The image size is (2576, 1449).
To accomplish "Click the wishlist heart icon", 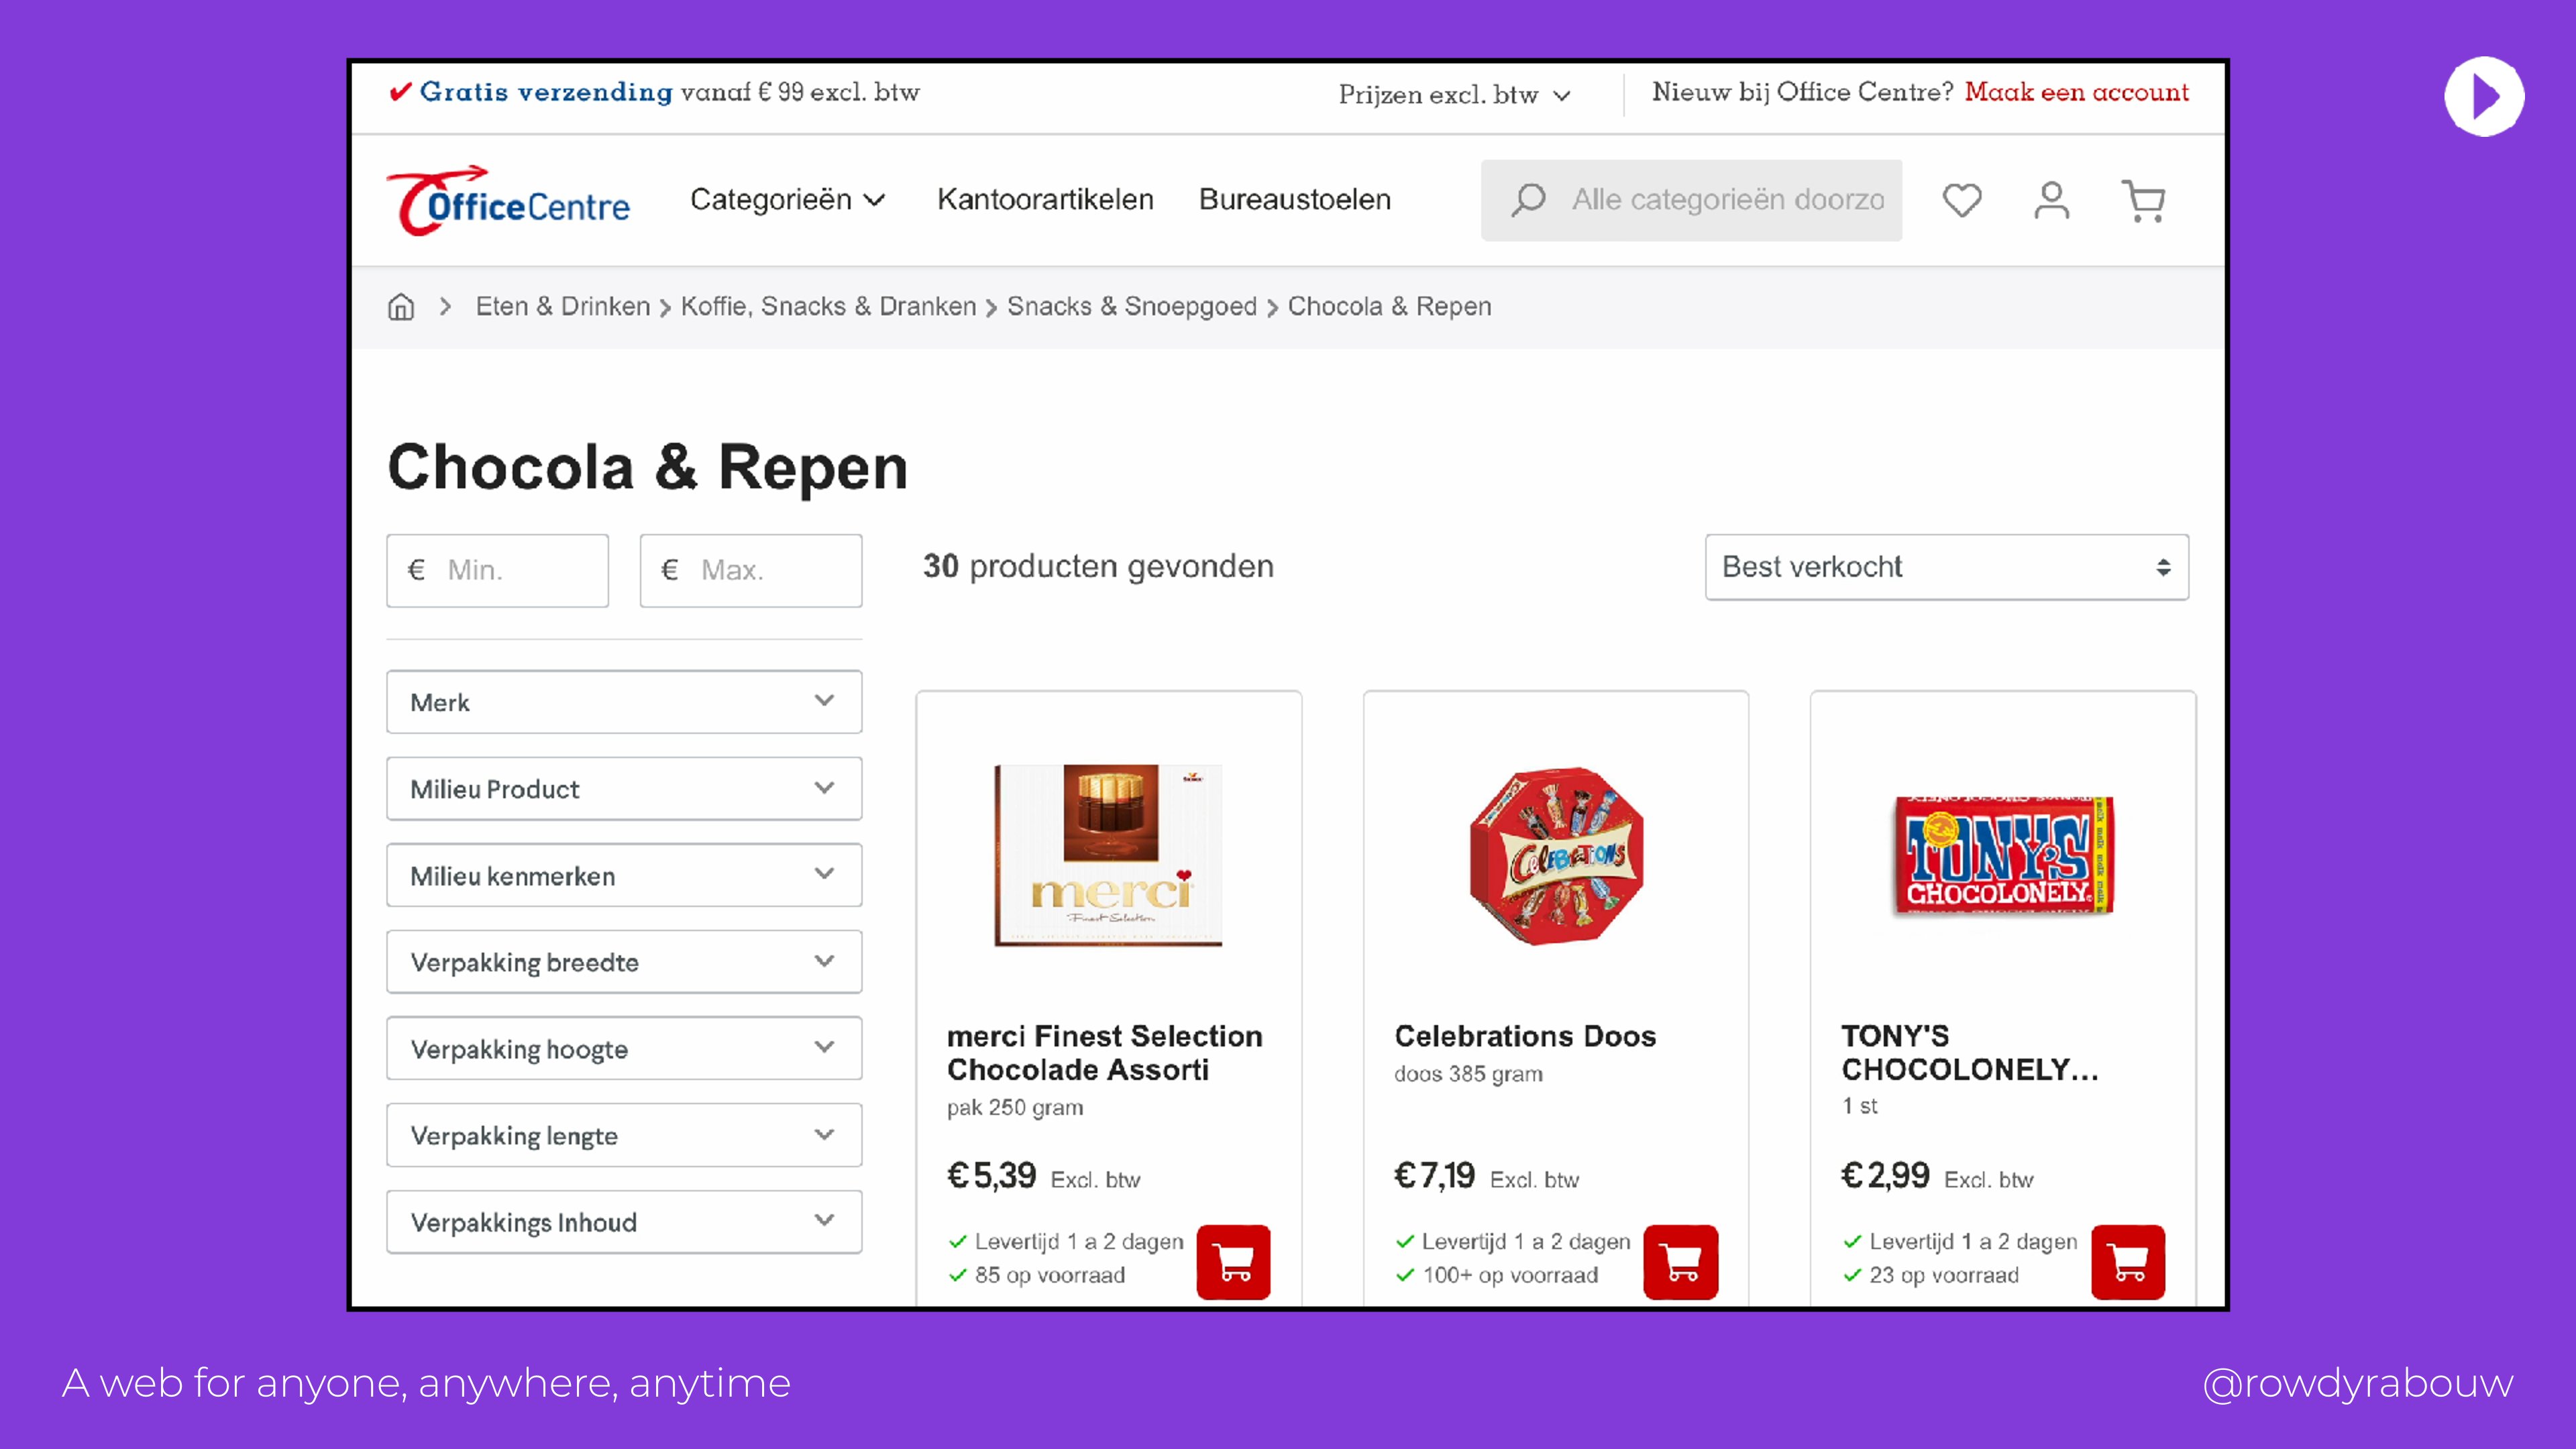I will point(1961,200).
